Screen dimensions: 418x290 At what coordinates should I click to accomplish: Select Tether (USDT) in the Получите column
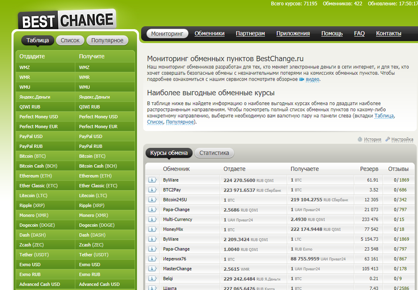(105, 255)
